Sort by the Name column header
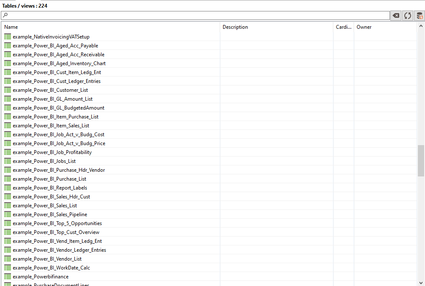Image resolution: width=425 pixels, height=286 pixels. pyautogui.click(x=111, y=27)
